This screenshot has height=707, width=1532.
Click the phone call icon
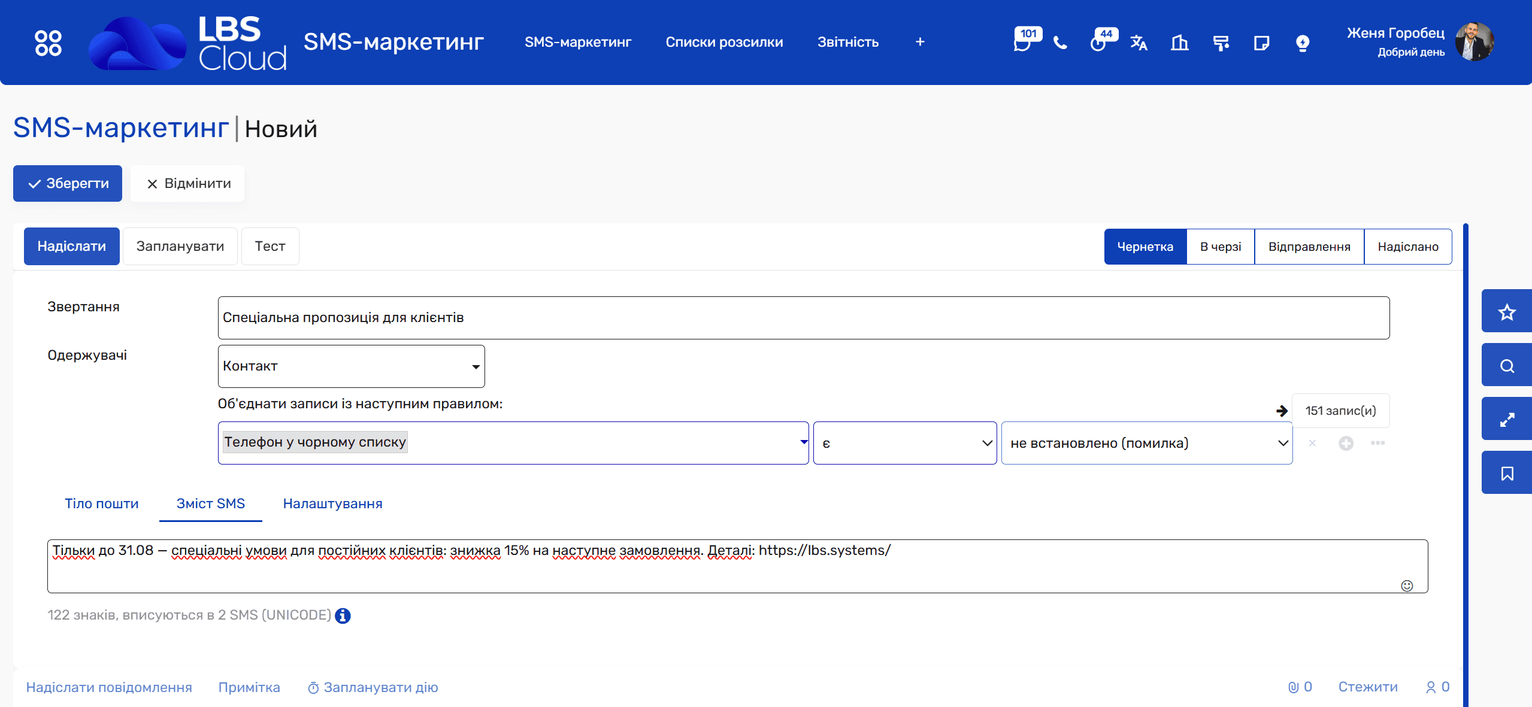(1060, 43)
